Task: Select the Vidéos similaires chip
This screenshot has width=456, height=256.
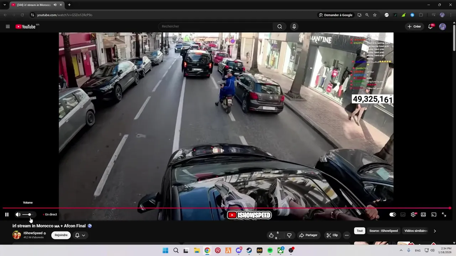Action: click(x=416, y=231)
